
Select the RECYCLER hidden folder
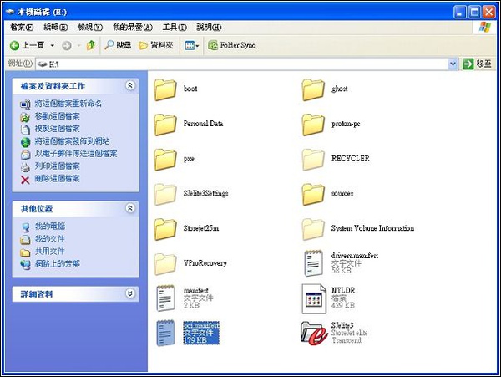[314, 158]
